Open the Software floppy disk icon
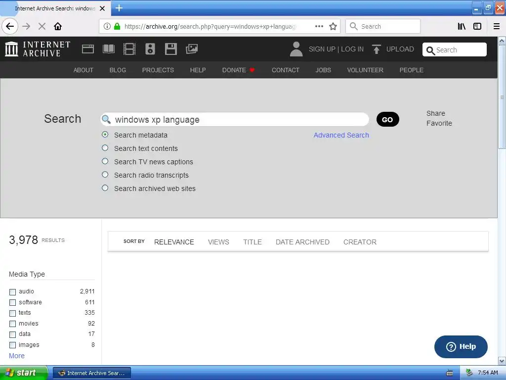 click(x=170, y=49)
